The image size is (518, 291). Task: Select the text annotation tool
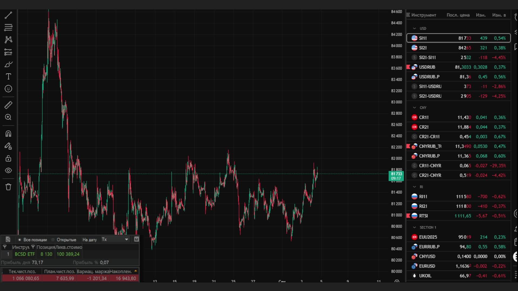tap(8, 77)
